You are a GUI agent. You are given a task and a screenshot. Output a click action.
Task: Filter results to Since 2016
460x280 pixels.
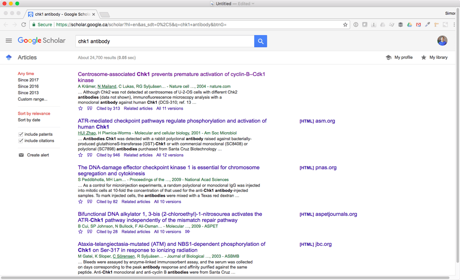(x=28, y=86)
